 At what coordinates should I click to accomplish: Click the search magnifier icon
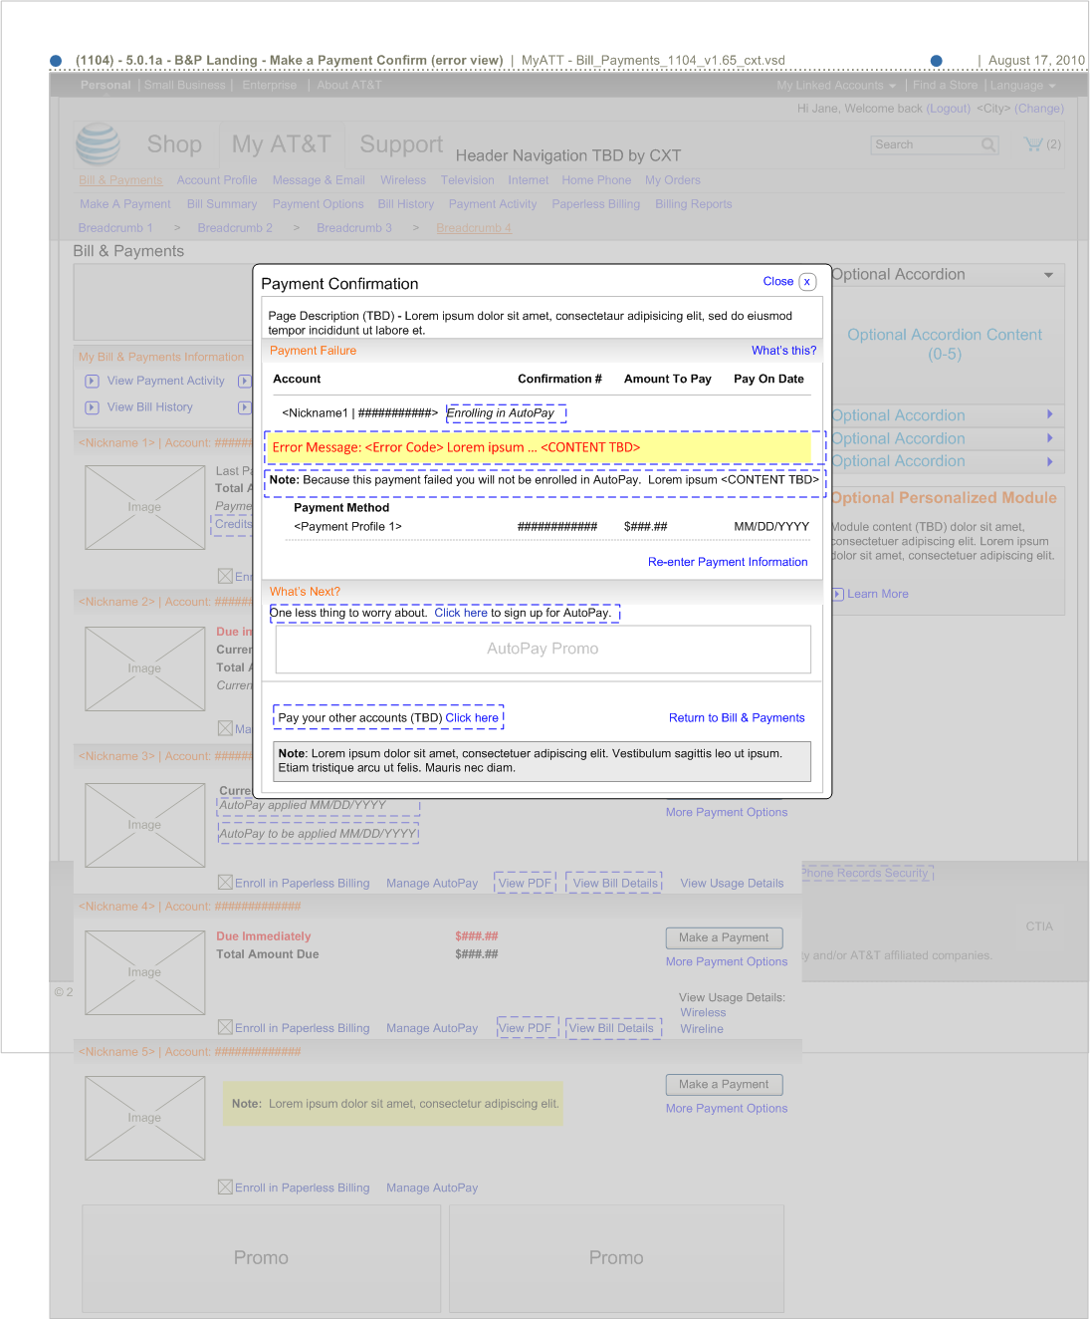point(988,144)
